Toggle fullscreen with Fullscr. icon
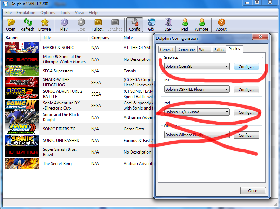 (98, 25)
